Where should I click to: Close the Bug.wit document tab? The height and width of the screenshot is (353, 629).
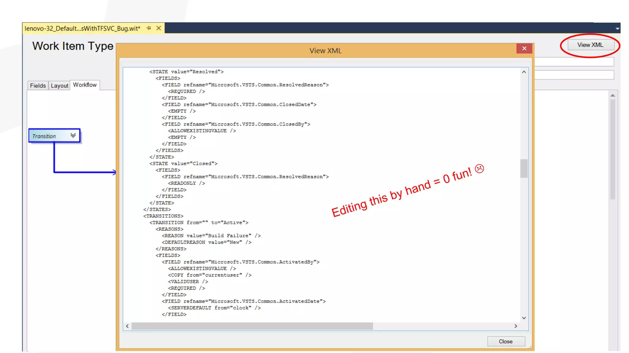159,28
